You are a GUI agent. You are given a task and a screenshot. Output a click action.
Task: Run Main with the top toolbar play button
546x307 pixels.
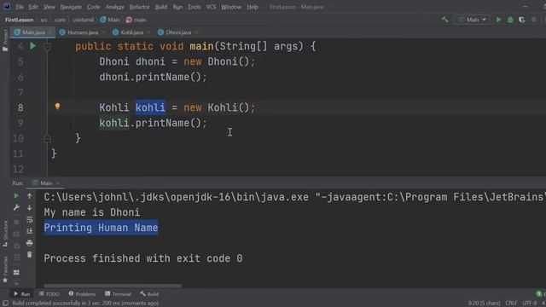[498, 20]
